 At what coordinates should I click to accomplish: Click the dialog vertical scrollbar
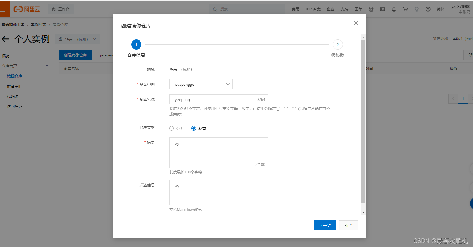[x=364, y=121]
